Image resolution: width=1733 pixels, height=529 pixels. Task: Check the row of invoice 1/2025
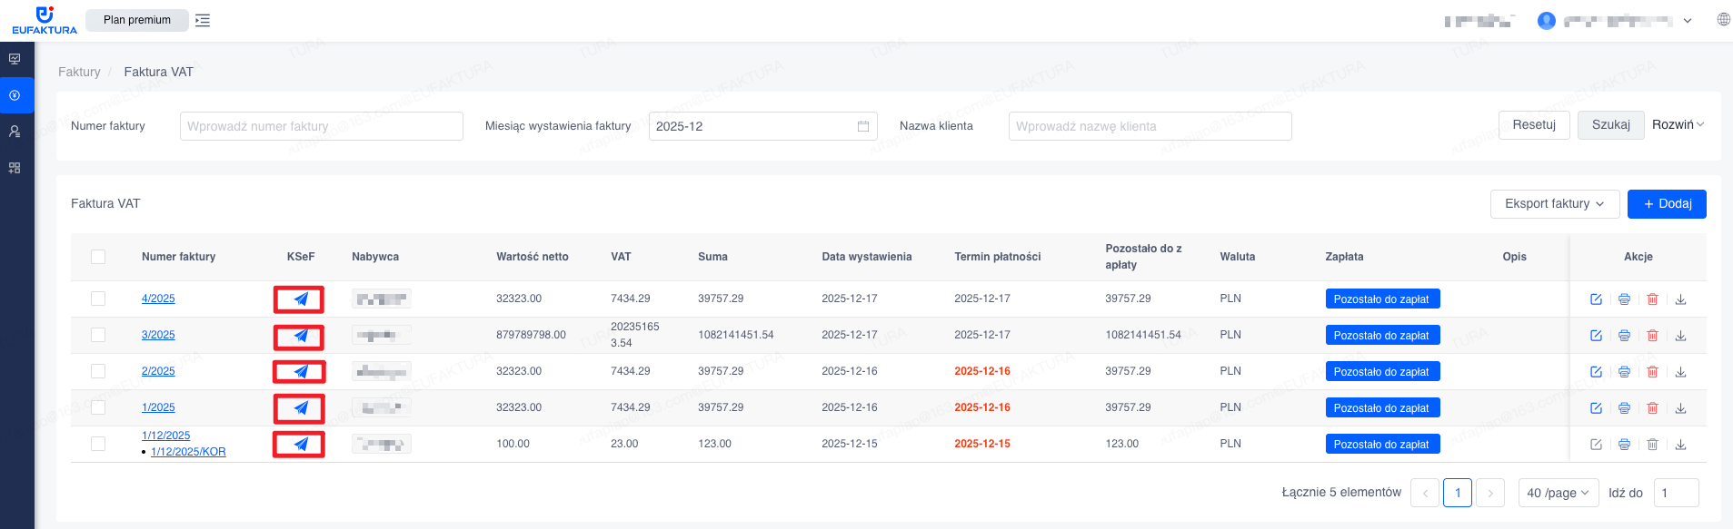click(98, 407)
